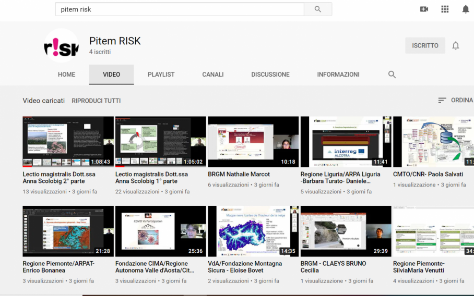474x296 pixels.
Task: Click title 'VdA/Fondazione Montagna Sicura - Eloise Bovet'
Action: point(245,267)
